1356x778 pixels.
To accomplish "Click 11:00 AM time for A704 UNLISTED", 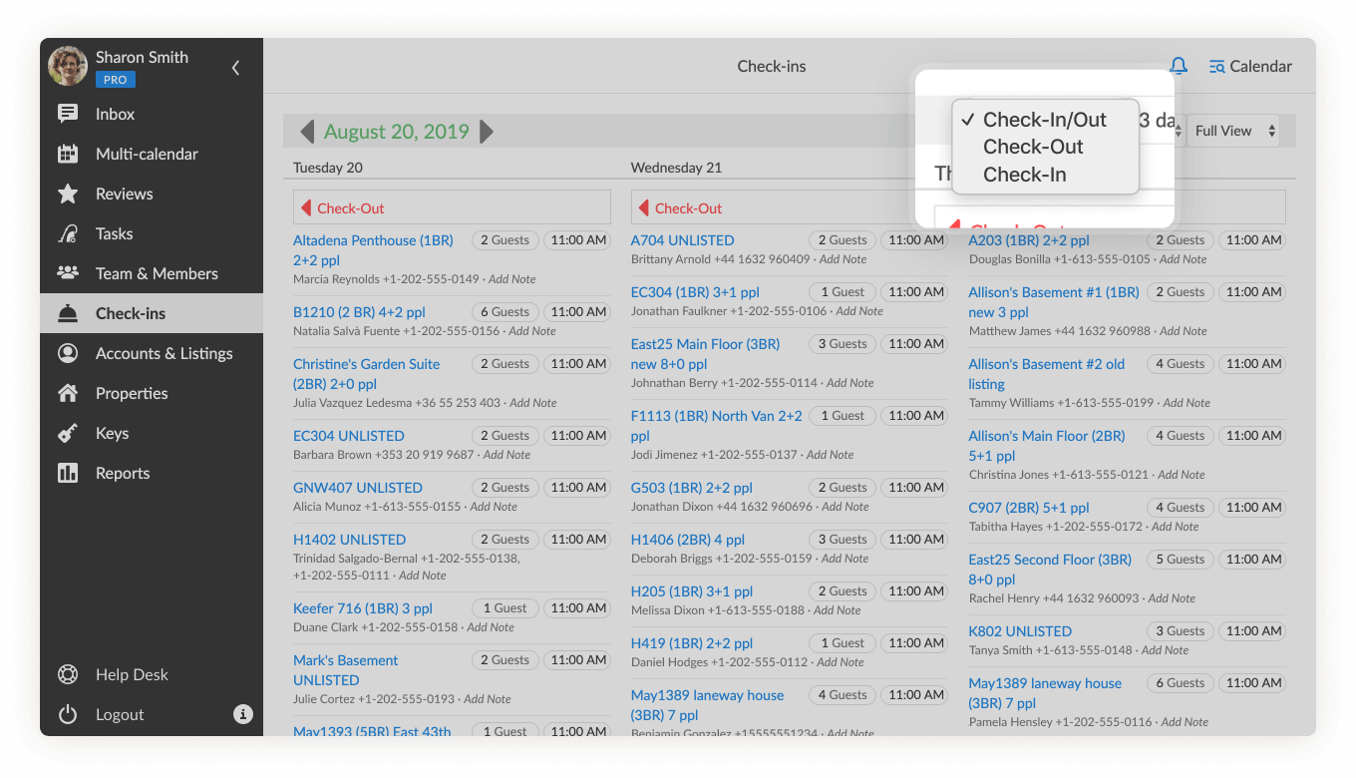I will 916,240.
